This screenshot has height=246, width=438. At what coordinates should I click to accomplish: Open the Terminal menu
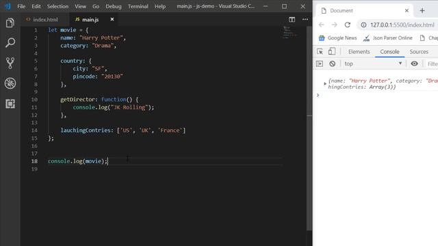138,6
